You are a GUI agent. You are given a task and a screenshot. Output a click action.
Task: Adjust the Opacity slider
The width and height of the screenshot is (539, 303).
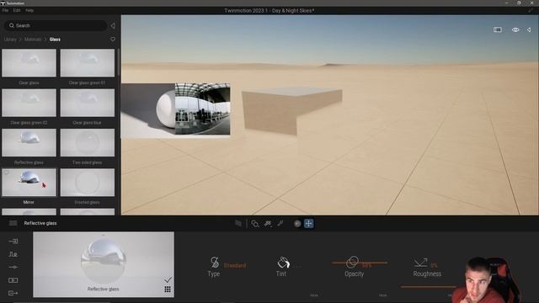[360, 263]
